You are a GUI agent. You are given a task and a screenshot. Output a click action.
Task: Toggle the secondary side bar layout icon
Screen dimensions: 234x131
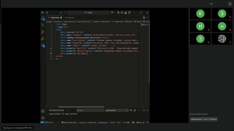click(x=129, y=13)
